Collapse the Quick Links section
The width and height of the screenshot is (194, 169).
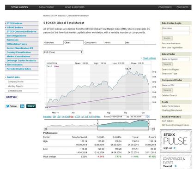[13, 77]
